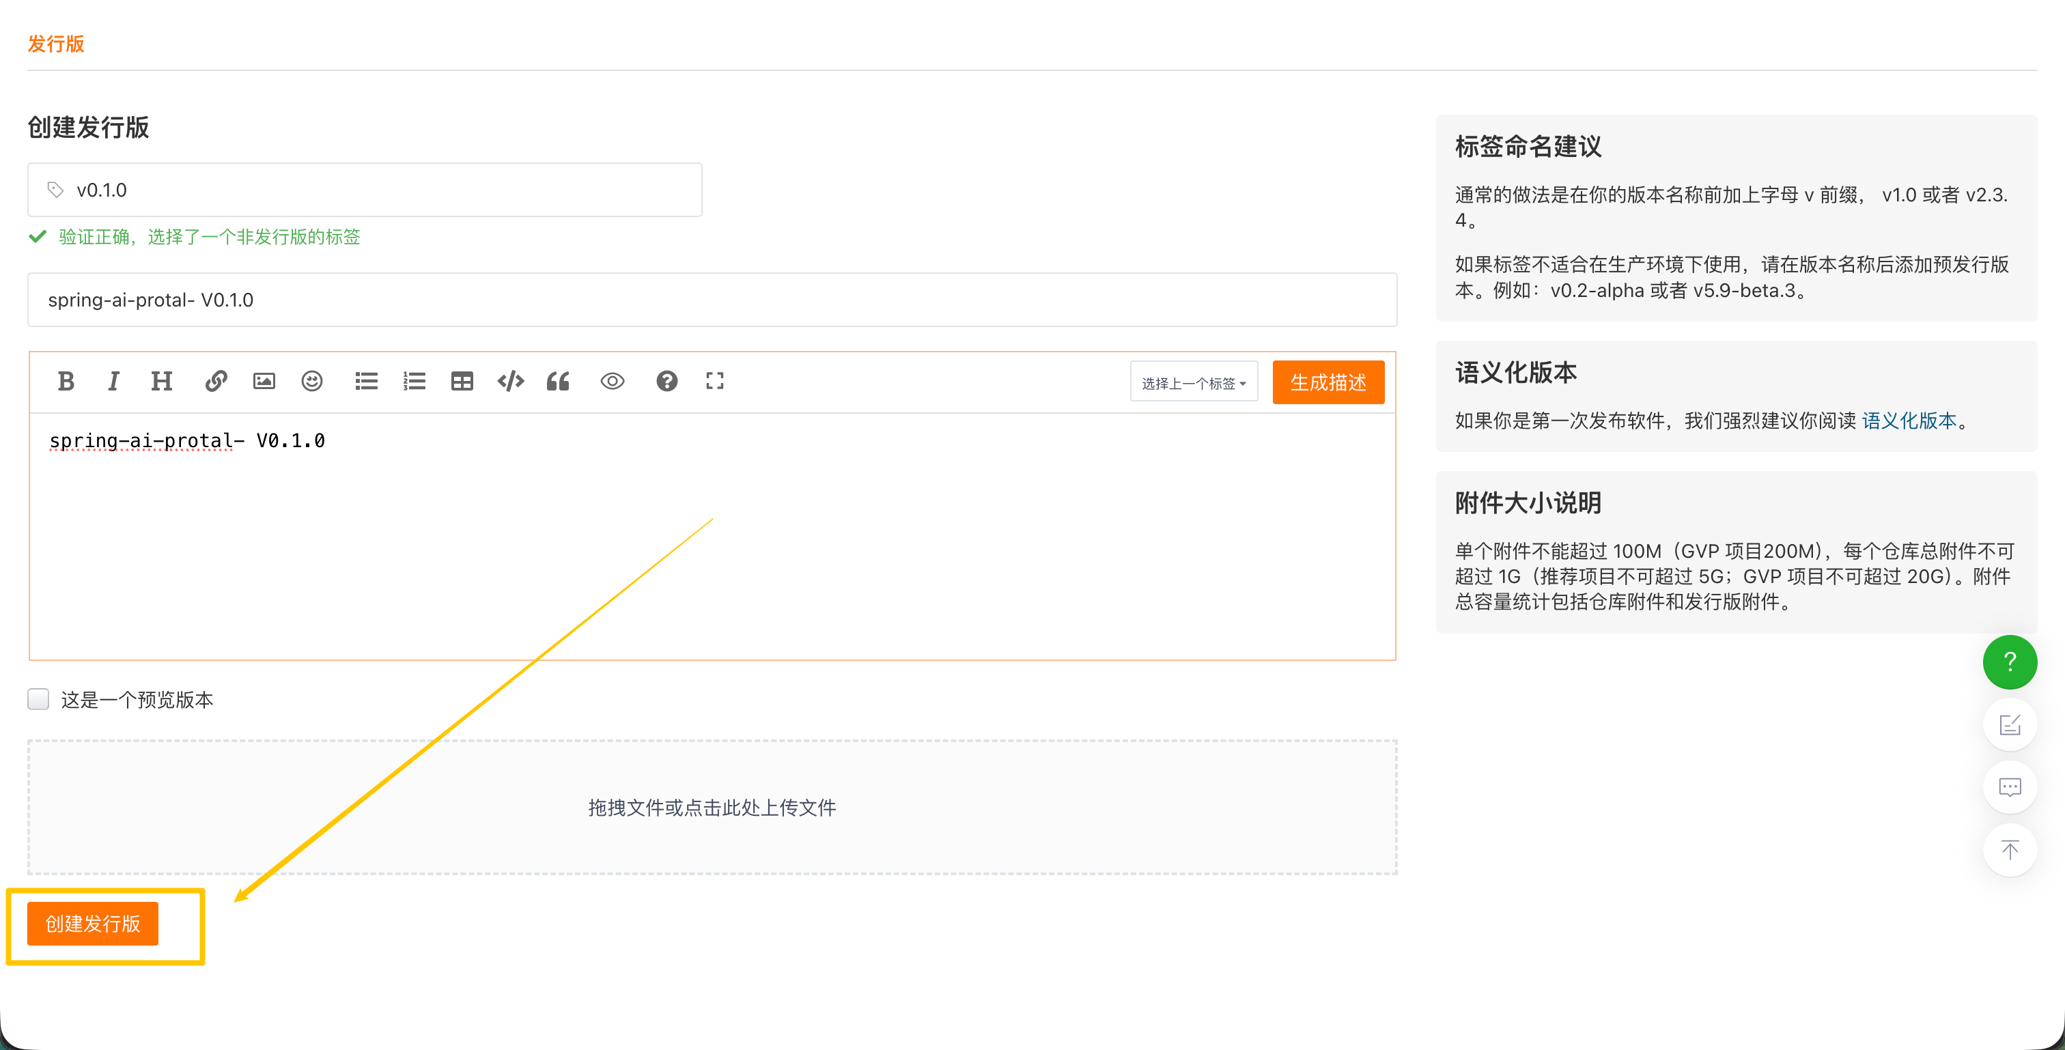Viewport: 2065px width, 1050px height.
Task: Insert a hyperlink via link icon
Action: 216,382
